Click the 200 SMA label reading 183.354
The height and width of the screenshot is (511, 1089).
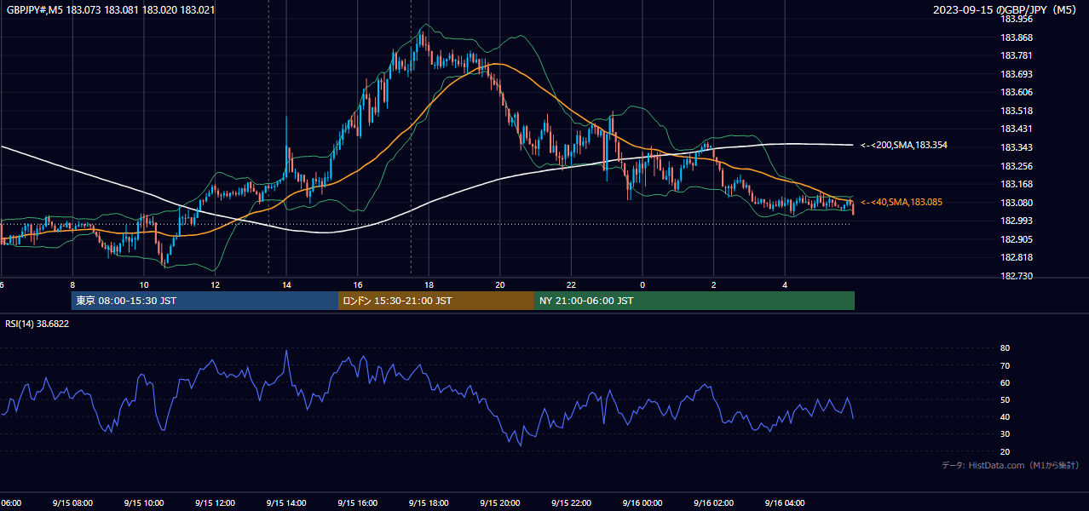pos(904,146)
